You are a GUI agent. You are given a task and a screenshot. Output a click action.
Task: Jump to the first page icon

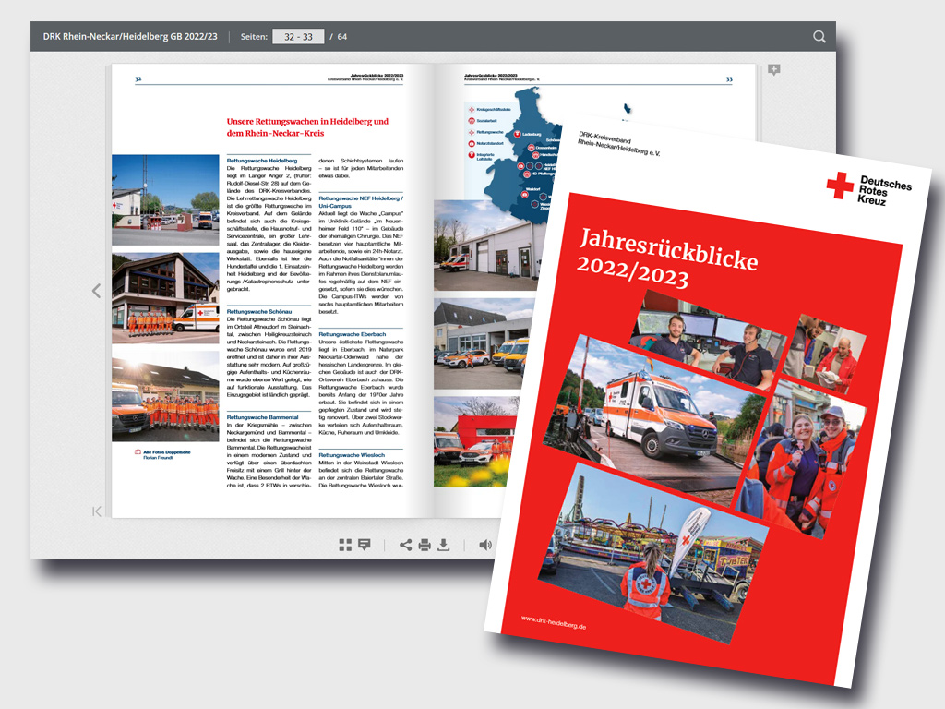(97, 511)
